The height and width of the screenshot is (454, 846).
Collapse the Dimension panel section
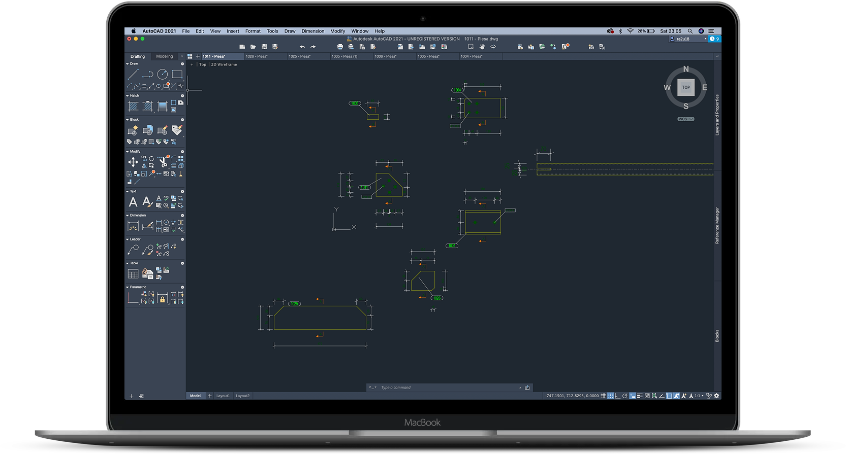[x=128, y=215]
